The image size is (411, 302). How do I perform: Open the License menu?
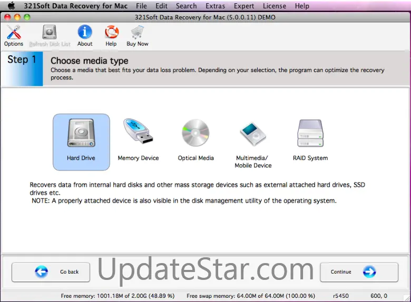[275, 6]
